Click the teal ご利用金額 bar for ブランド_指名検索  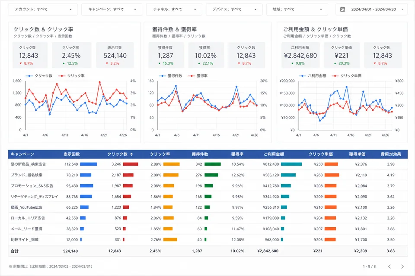click(x=288, y=175)
